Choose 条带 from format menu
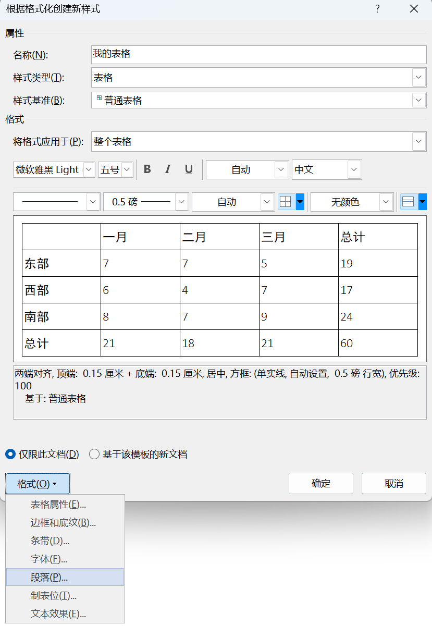The height and width of the screenshot is (626, 432). tap(65, 541)
